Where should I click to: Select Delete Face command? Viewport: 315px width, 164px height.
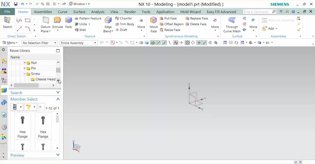pyautogui.click(x=196, y=24)
